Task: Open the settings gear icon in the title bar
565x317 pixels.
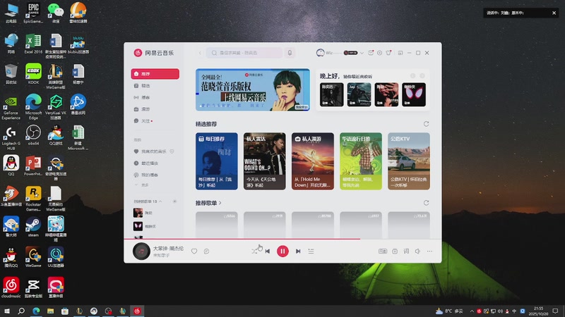Action: (379, 53)
